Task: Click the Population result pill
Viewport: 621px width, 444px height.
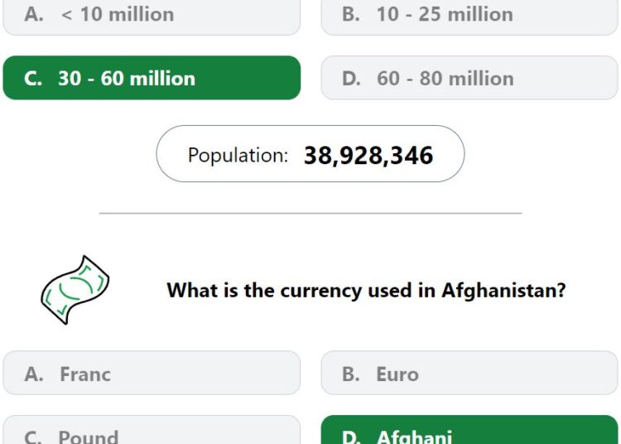Action: tap(310, 154)
